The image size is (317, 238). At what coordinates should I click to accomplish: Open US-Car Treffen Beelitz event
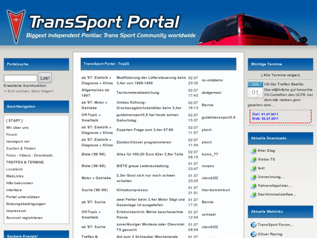(x=284, y=84)
